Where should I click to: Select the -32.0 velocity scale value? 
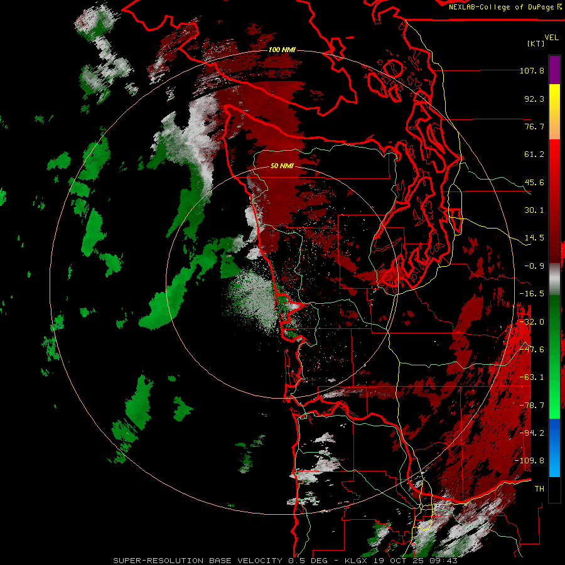coord(532,322)
